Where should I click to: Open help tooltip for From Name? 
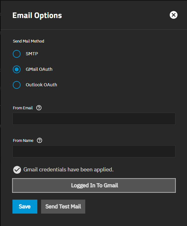[x=40, y=140]
